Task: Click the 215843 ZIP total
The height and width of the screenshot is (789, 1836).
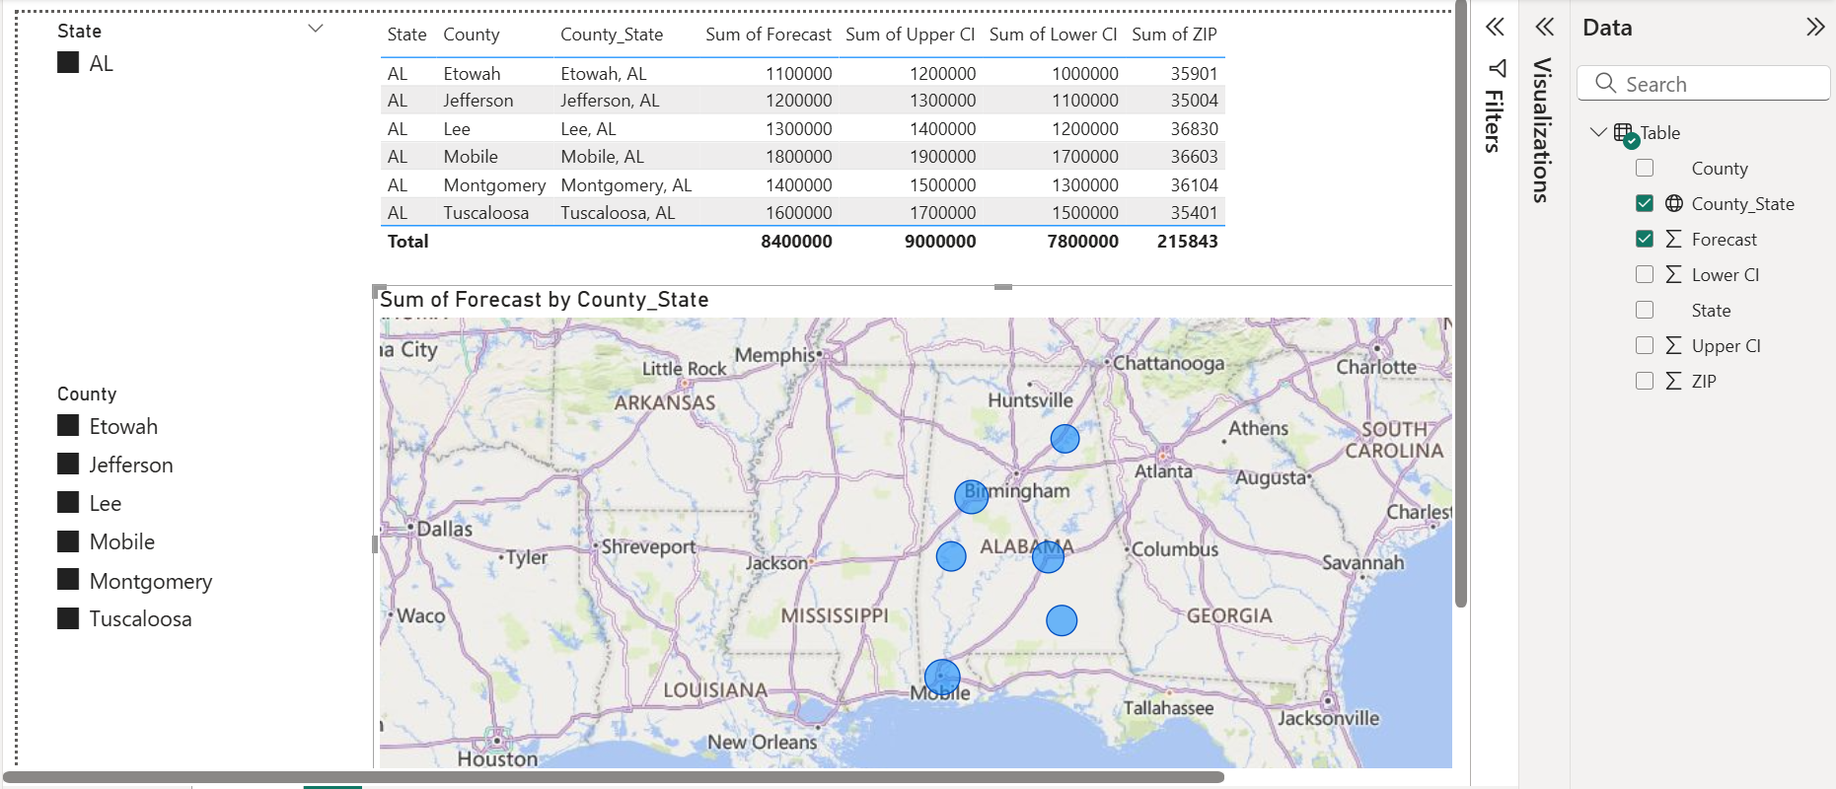Action: [1188, 242]
